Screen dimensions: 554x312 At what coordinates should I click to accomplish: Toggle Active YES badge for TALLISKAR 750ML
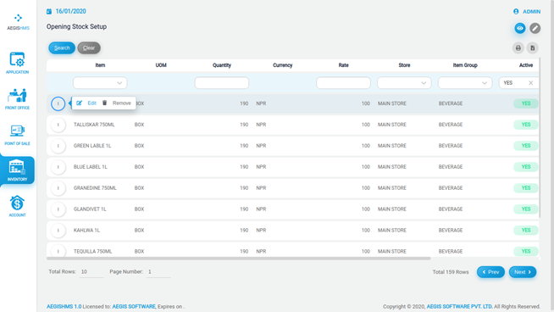526,125
